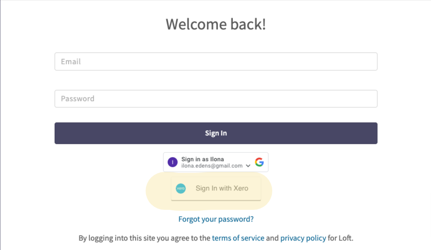The width and height of the screenshot is (431, 250).
Task: Open the terms of service link
Action: tap(238, 238)
